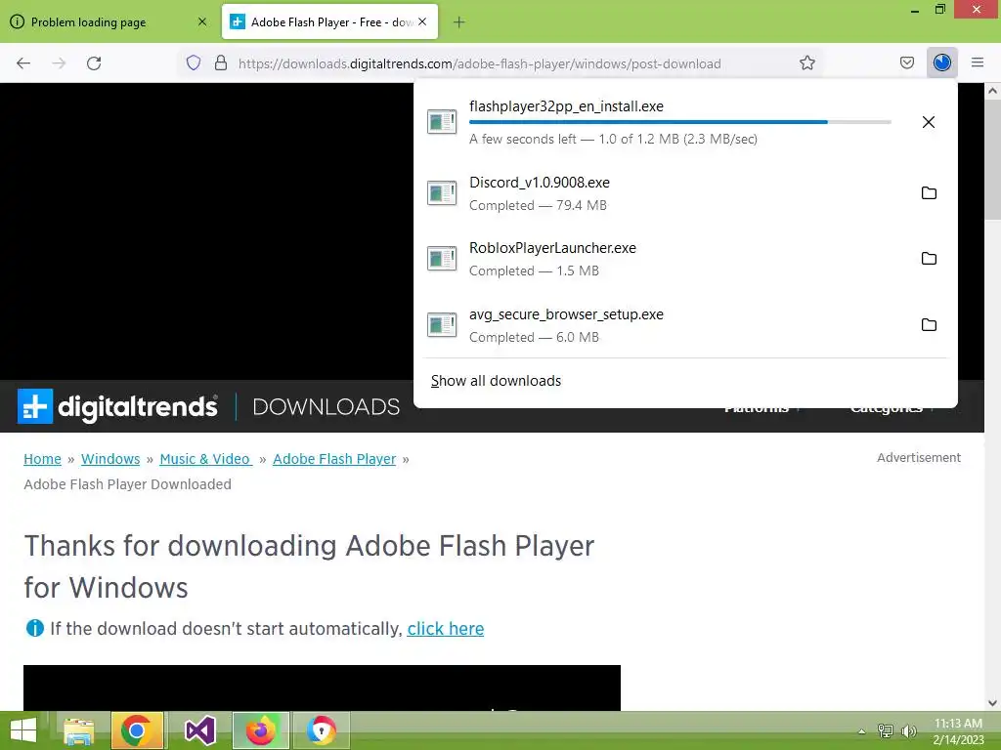Click the 'Completed — 79.4 MB' status text
Screen dimensions: 1001x750
click(539, 205)
